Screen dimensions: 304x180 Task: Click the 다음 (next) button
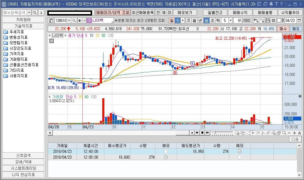point(295,139)
